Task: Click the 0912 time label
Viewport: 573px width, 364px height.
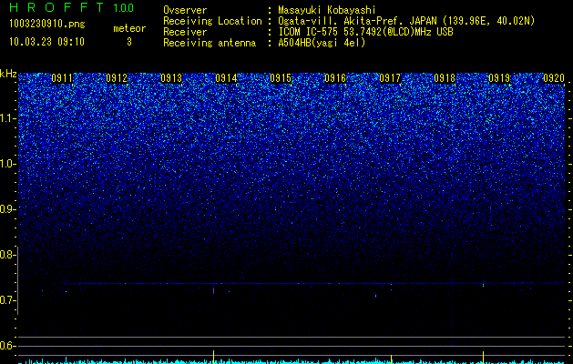Action: (x=117, y=78)
